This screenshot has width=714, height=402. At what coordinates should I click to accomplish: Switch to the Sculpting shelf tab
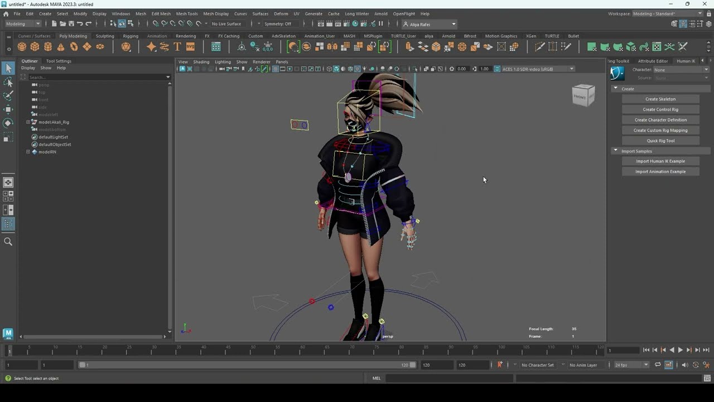click(x=105, y=36)
